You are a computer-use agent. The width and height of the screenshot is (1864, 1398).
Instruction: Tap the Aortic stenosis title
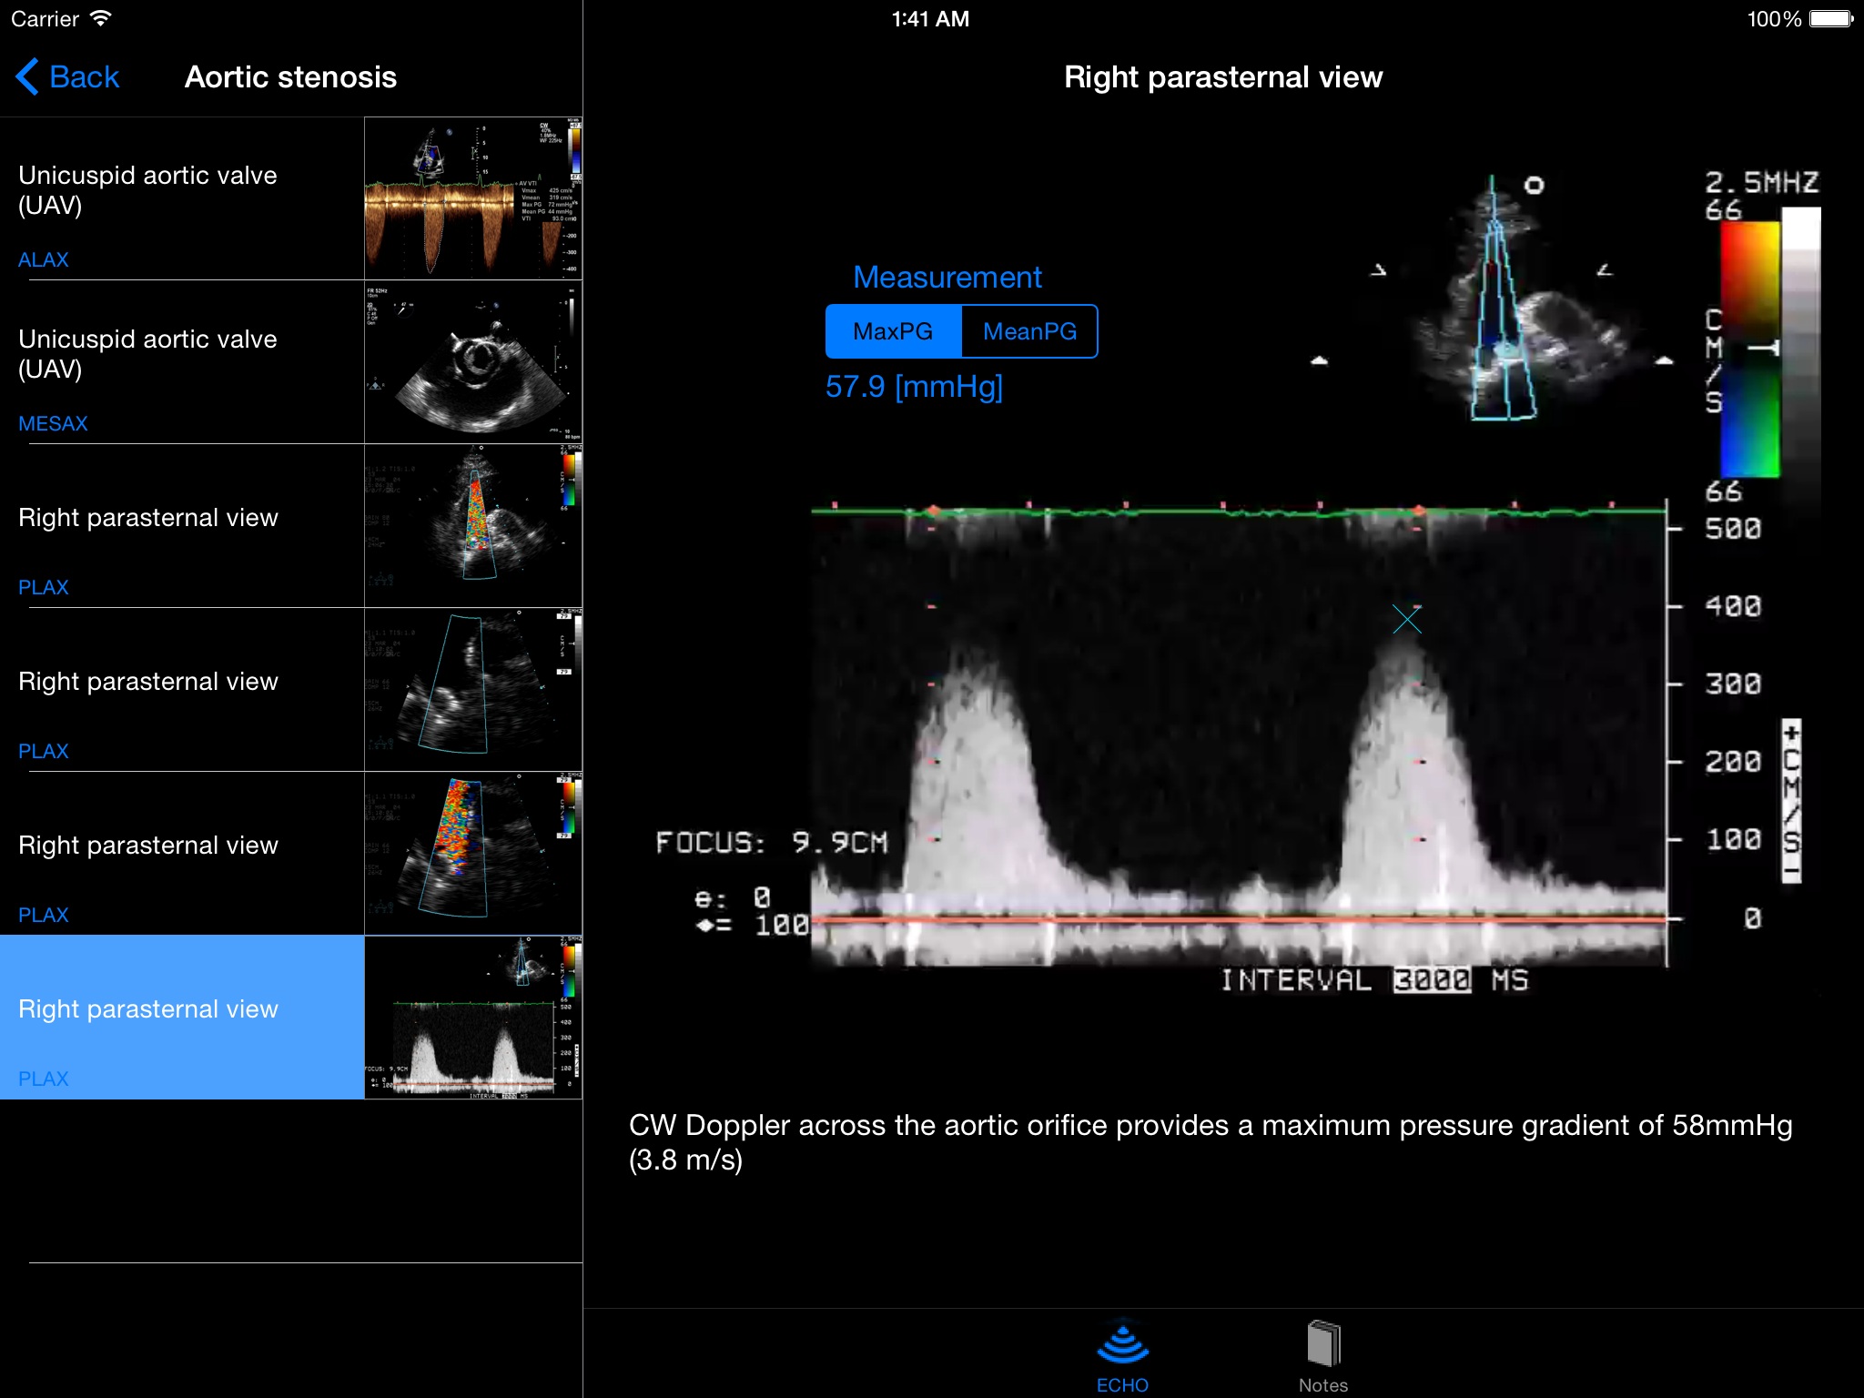coord(291,77)
